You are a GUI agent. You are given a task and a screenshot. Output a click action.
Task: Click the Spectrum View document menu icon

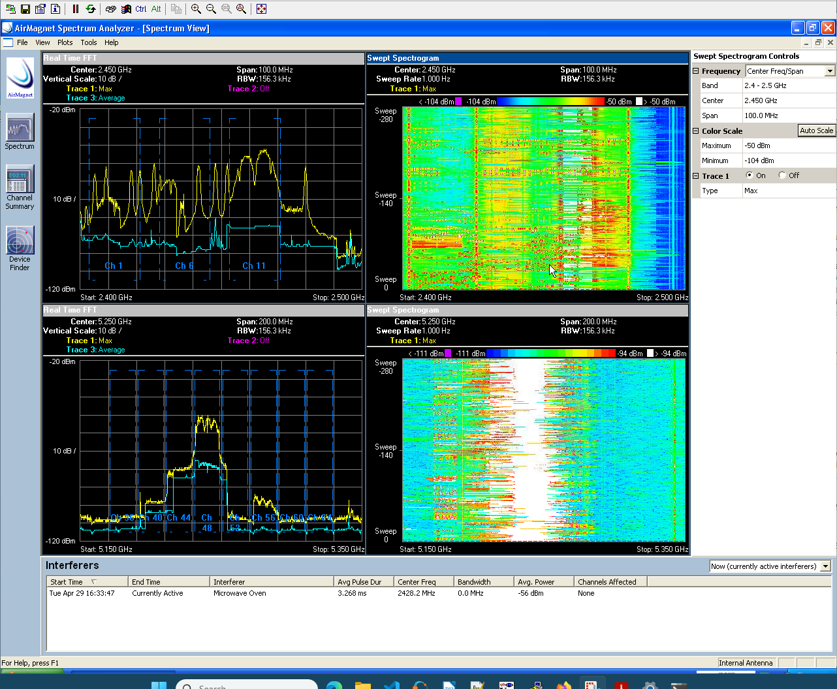(8, 42)
